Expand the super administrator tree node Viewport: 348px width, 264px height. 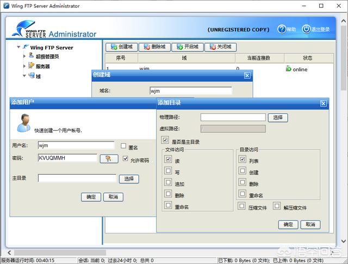[24, 56]
